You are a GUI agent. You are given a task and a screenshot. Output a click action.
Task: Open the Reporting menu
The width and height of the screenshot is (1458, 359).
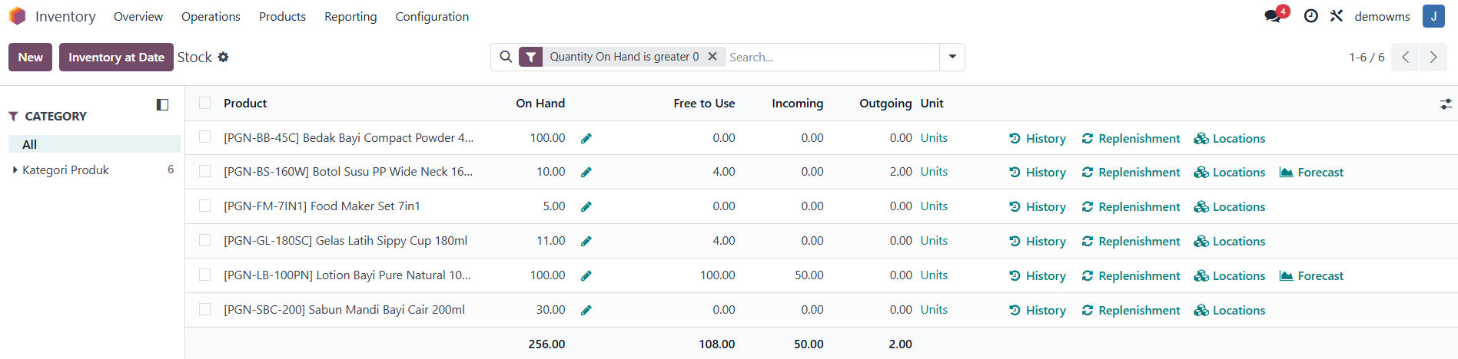coord(350,16)
